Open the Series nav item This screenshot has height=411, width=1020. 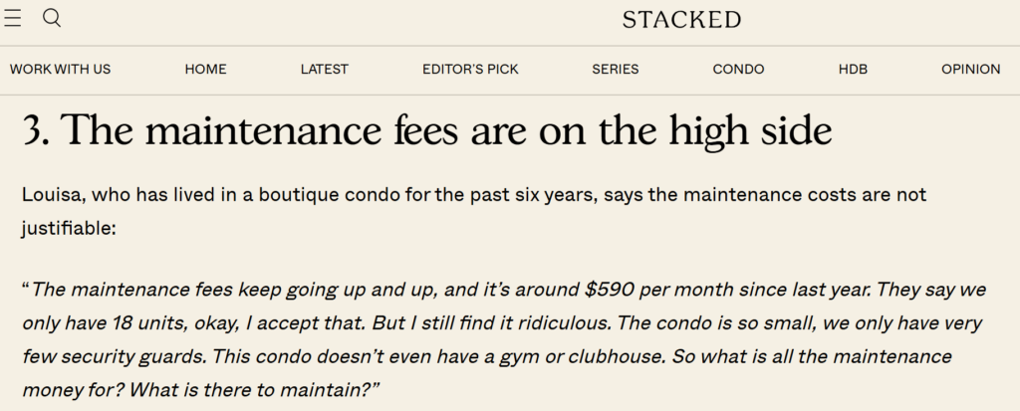[x=616, y=69]
